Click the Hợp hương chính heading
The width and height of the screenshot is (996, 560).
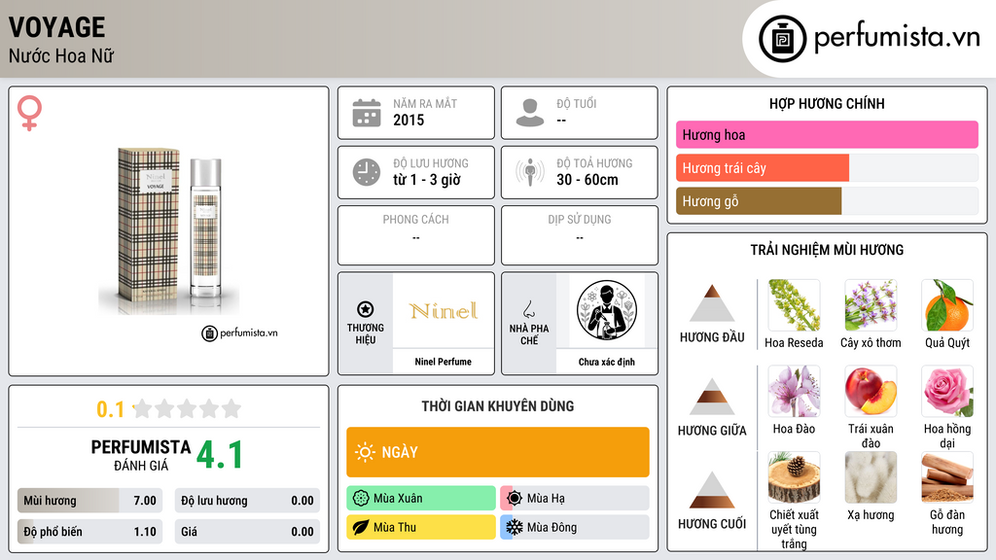point(827,103)
